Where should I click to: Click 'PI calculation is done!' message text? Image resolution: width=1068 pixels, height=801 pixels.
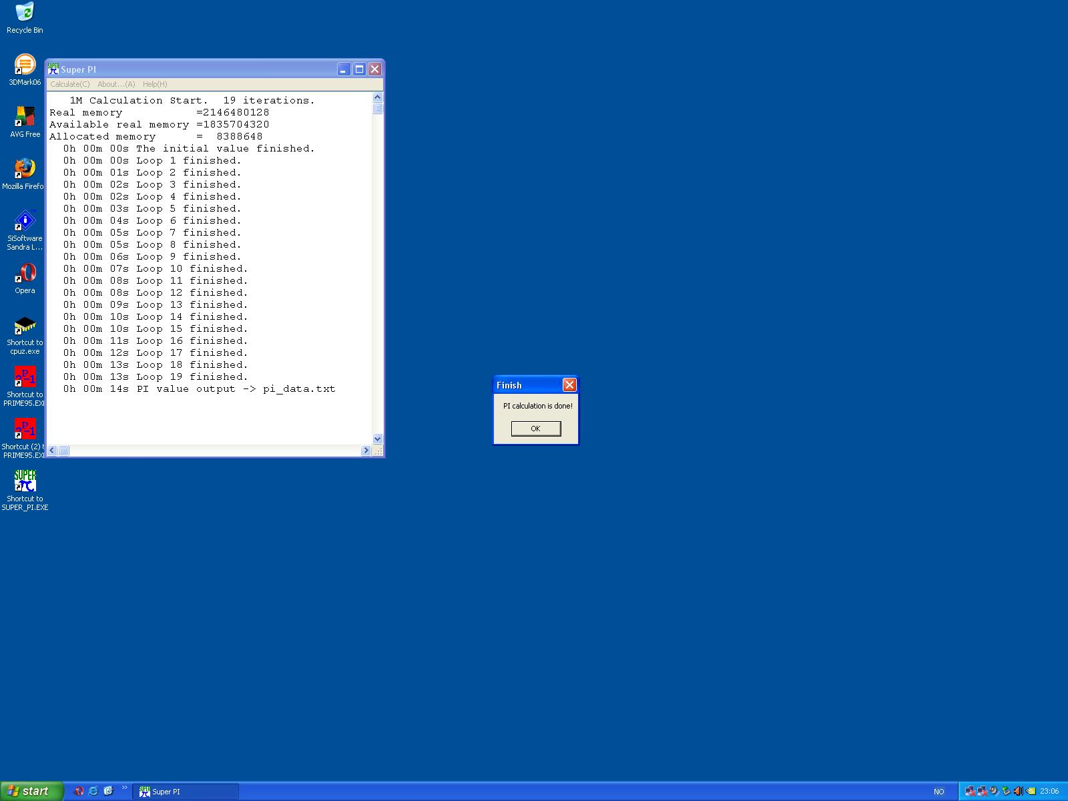pyautogui.click(x=537, y=406)
